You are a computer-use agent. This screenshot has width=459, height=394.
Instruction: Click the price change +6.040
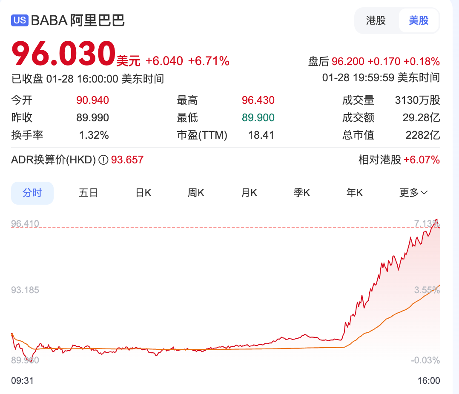(164, 61)
